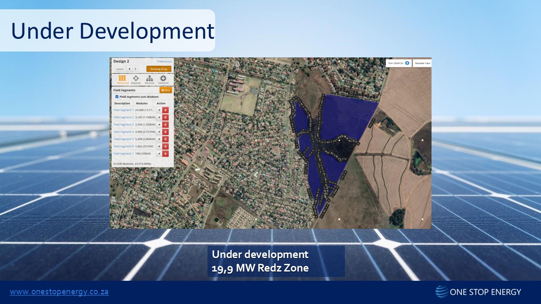Toggle the Showing Array button

[159, 69]
